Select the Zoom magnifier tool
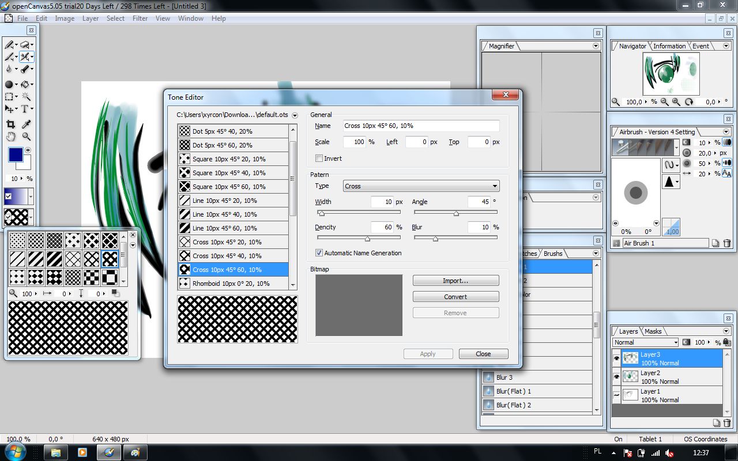The width and height of the screenshot is (738, 461). point(25,137)
